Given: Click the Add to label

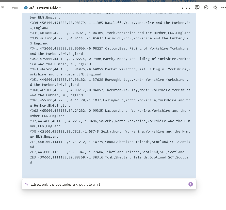Looking at the screenshot, I should [17, 8].
